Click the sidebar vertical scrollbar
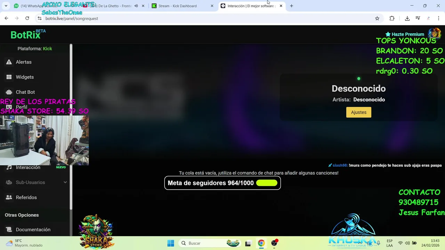445x250 pixels. point(71,127)
